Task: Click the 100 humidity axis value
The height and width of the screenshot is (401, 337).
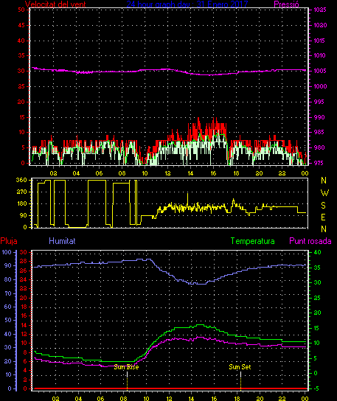Action: tap(7, 252)
